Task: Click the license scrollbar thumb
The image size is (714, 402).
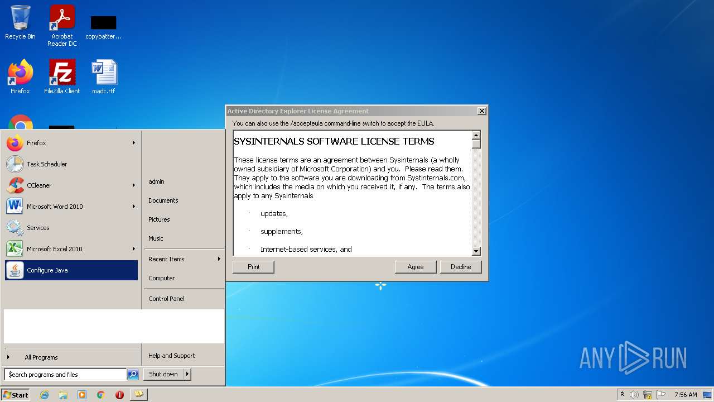Action: (476, 143)
